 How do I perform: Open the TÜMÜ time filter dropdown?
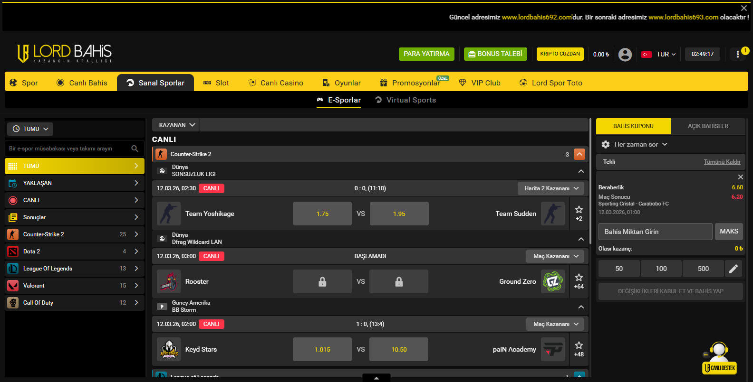pyautogui.click(x=30, y=129)
